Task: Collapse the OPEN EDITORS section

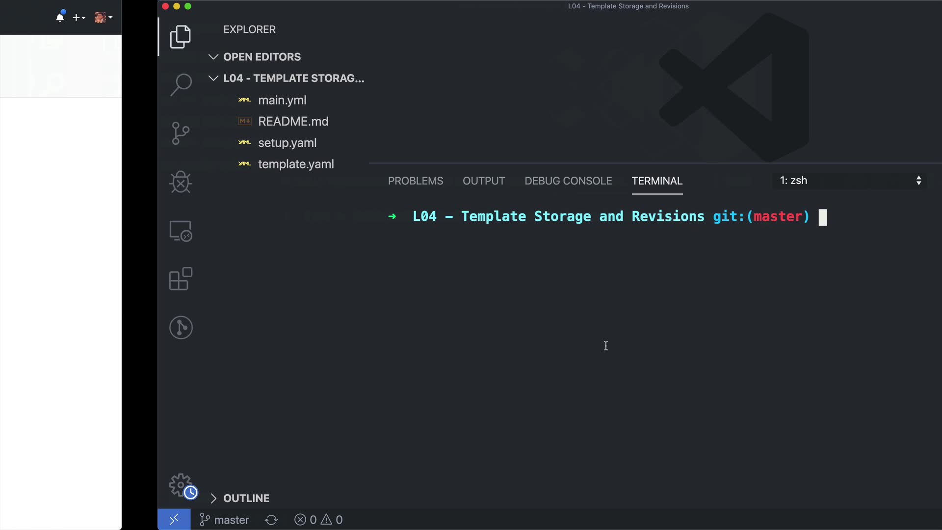Action: 213,57
